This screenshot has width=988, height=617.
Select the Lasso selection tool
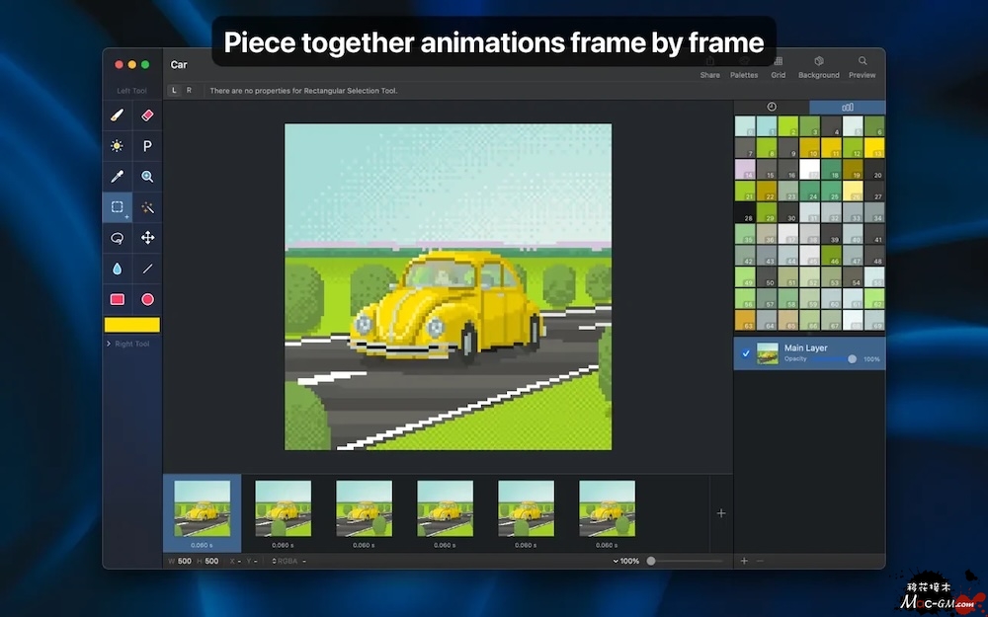tap(118, 238)
